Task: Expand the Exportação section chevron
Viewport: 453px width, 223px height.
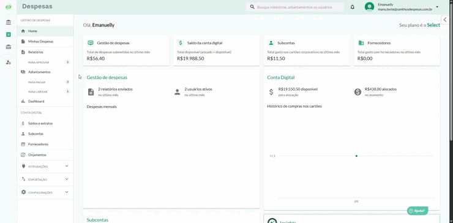Action: point(67,179)
